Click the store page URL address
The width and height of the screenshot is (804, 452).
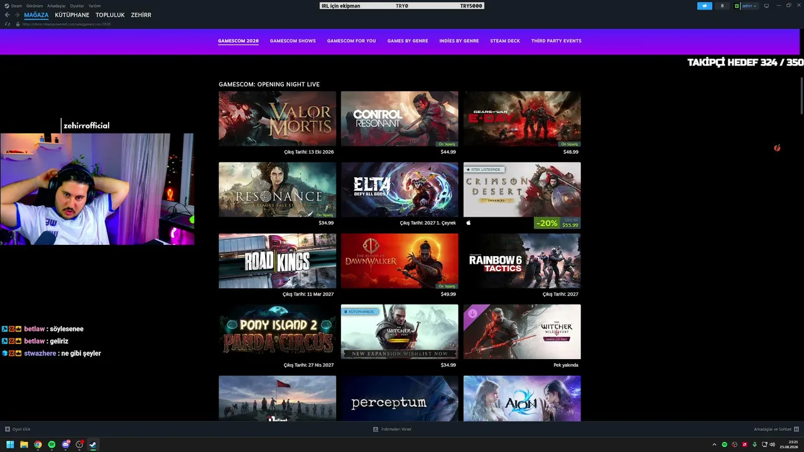(67, 24)
